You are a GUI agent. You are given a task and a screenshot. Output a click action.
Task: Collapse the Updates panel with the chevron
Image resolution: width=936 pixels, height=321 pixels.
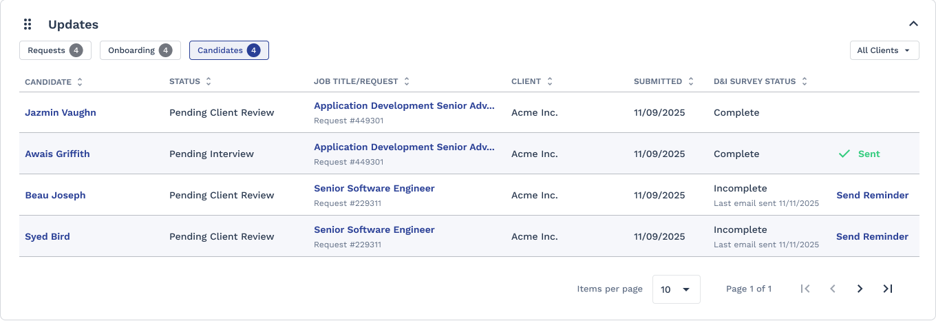(x=913, y=24)
